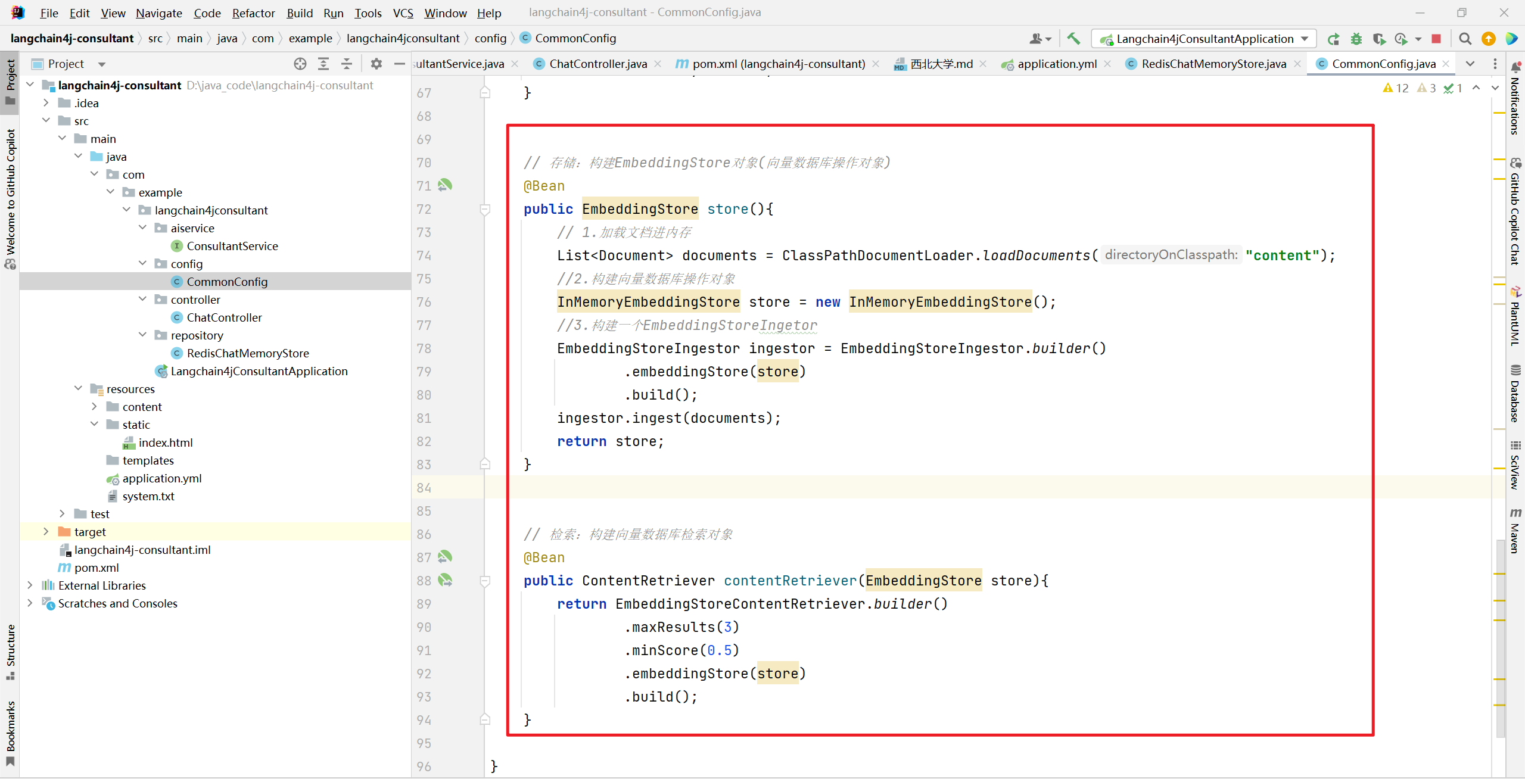Expand the External Libraries node
Viewport: 1525px width, 779px height.
[30, 585]
